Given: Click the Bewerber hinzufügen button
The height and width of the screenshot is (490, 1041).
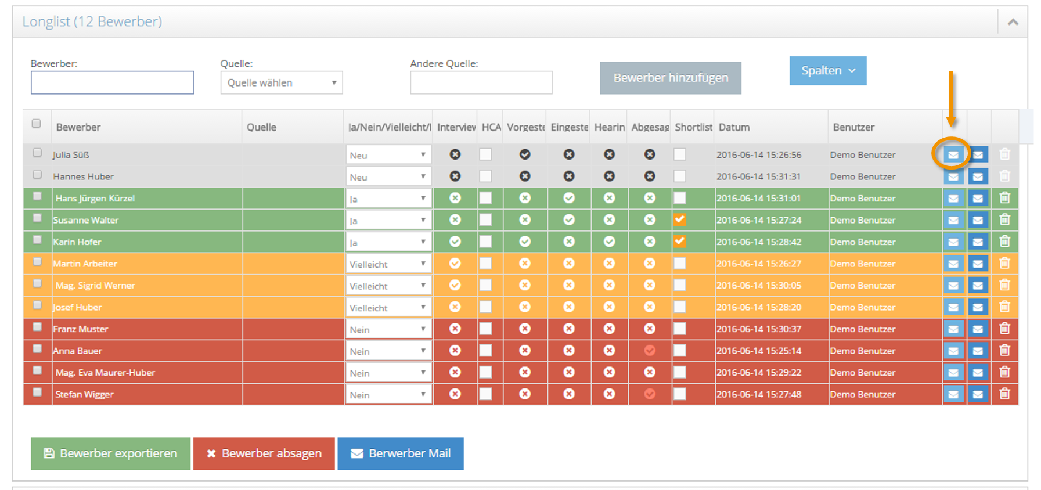Looking at the screenshot, I should (x=671, y=78).
